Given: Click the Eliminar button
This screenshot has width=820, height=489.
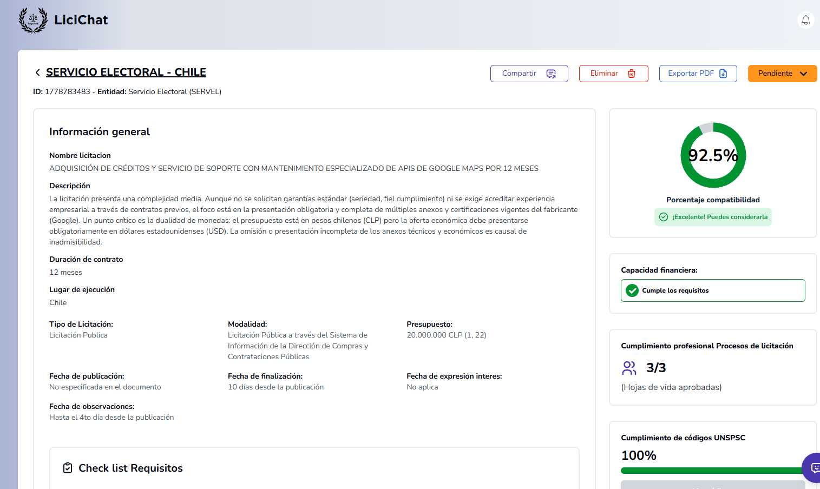Looking at the screenshot, I should 613,74.
